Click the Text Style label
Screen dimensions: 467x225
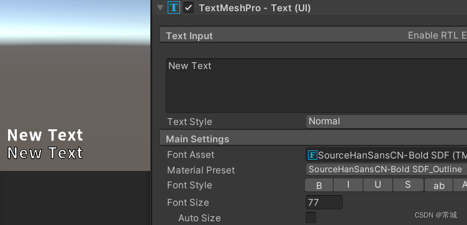pyautogui.click(x=189, y=122)
